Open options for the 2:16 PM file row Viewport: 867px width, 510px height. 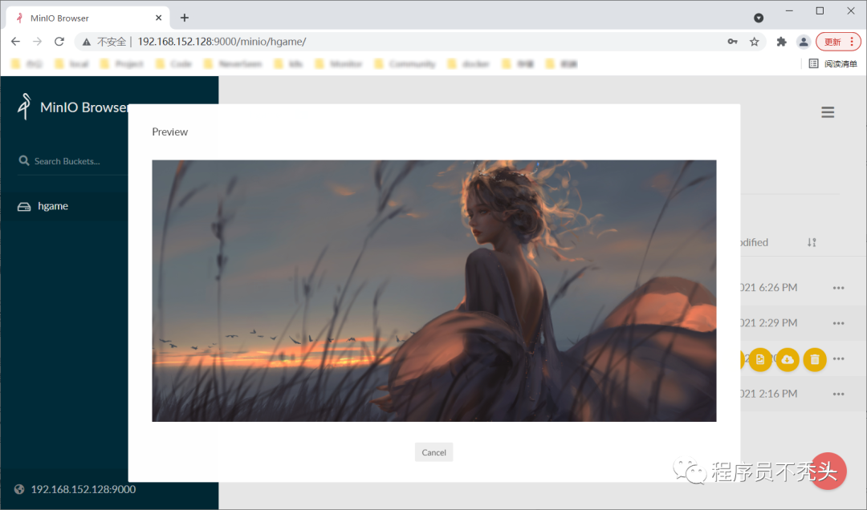tap(838, 394)
